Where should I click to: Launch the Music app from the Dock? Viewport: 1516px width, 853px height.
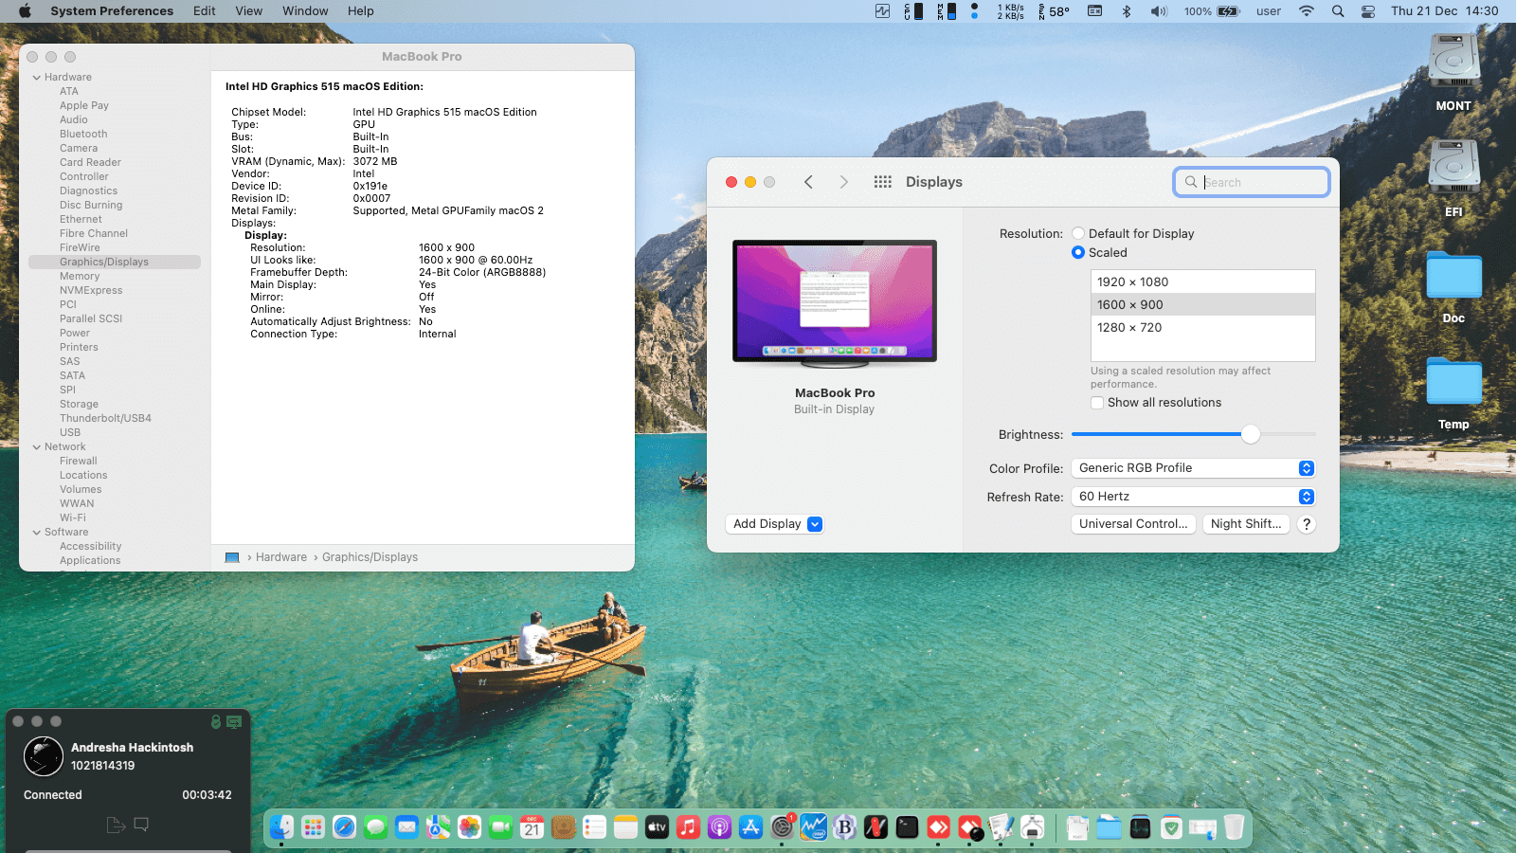click(689, 826)
